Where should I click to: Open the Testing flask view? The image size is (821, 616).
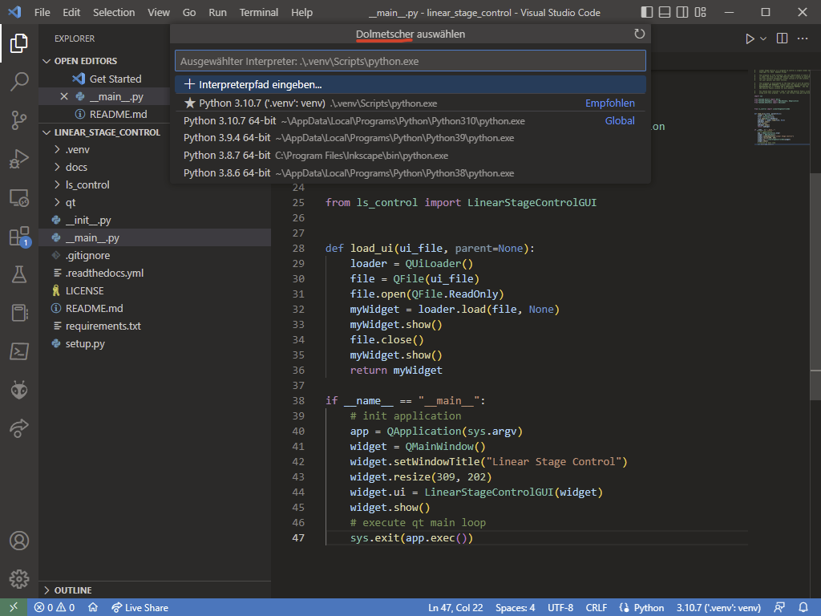point(19,274)
